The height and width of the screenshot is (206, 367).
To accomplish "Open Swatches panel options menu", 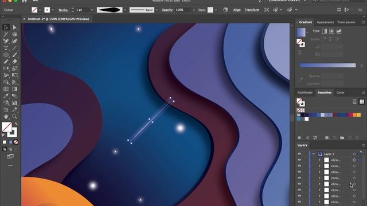I will (x=363, y=93).
